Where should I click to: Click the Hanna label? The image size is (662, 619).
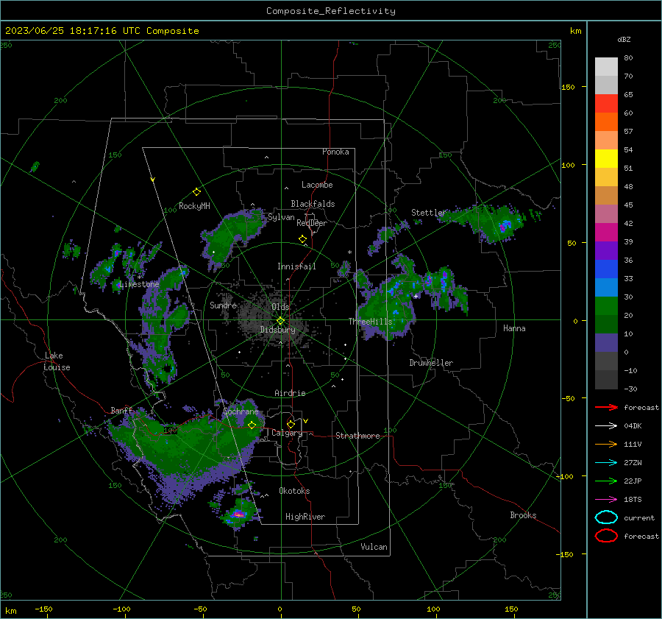coord(514,328)
